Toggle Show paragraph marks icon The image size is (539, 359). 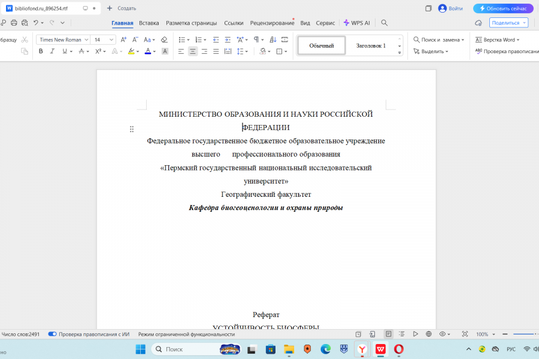pos(256,39)
